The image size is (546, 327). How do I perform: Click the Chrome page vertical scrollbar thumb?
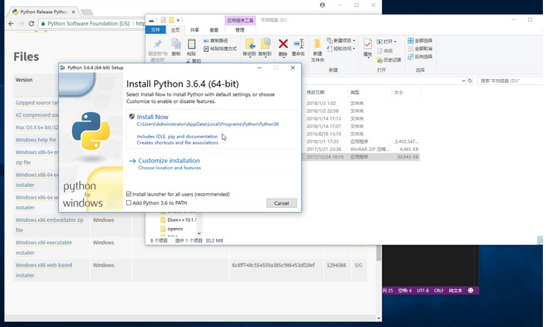point(379,253)
